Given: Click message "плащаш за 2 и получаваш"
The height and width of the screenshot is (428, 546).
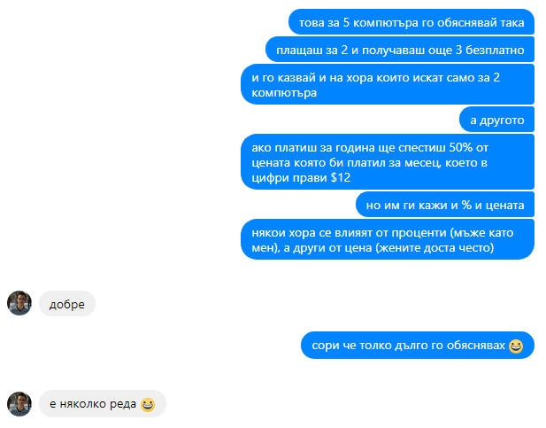Looking at the screenshot, I should tap(400, 50).
